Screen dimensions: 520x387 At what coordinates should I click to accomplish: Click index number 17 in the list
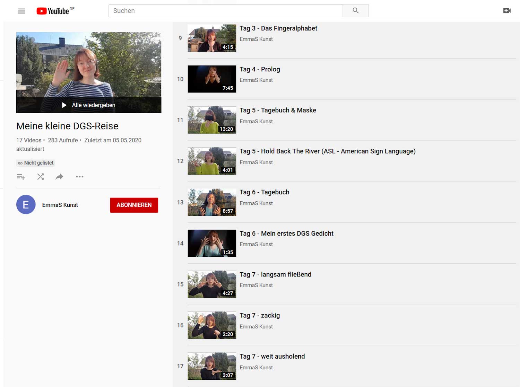(180, 366)
